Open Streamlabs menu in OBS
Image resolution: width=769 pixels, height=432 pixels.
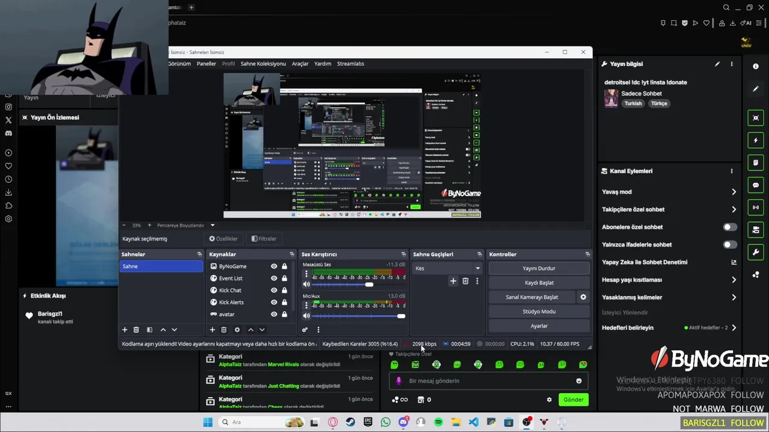click(350, 64)
